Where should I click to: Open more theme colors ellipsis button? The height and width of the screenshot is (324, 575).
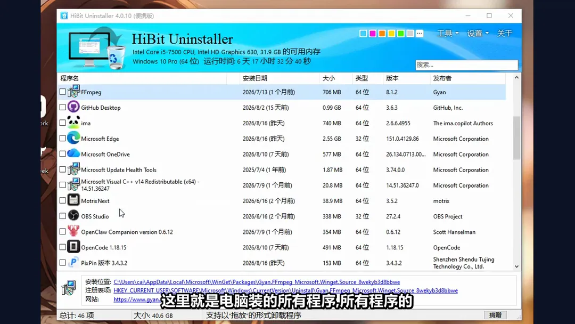point(420,34)
